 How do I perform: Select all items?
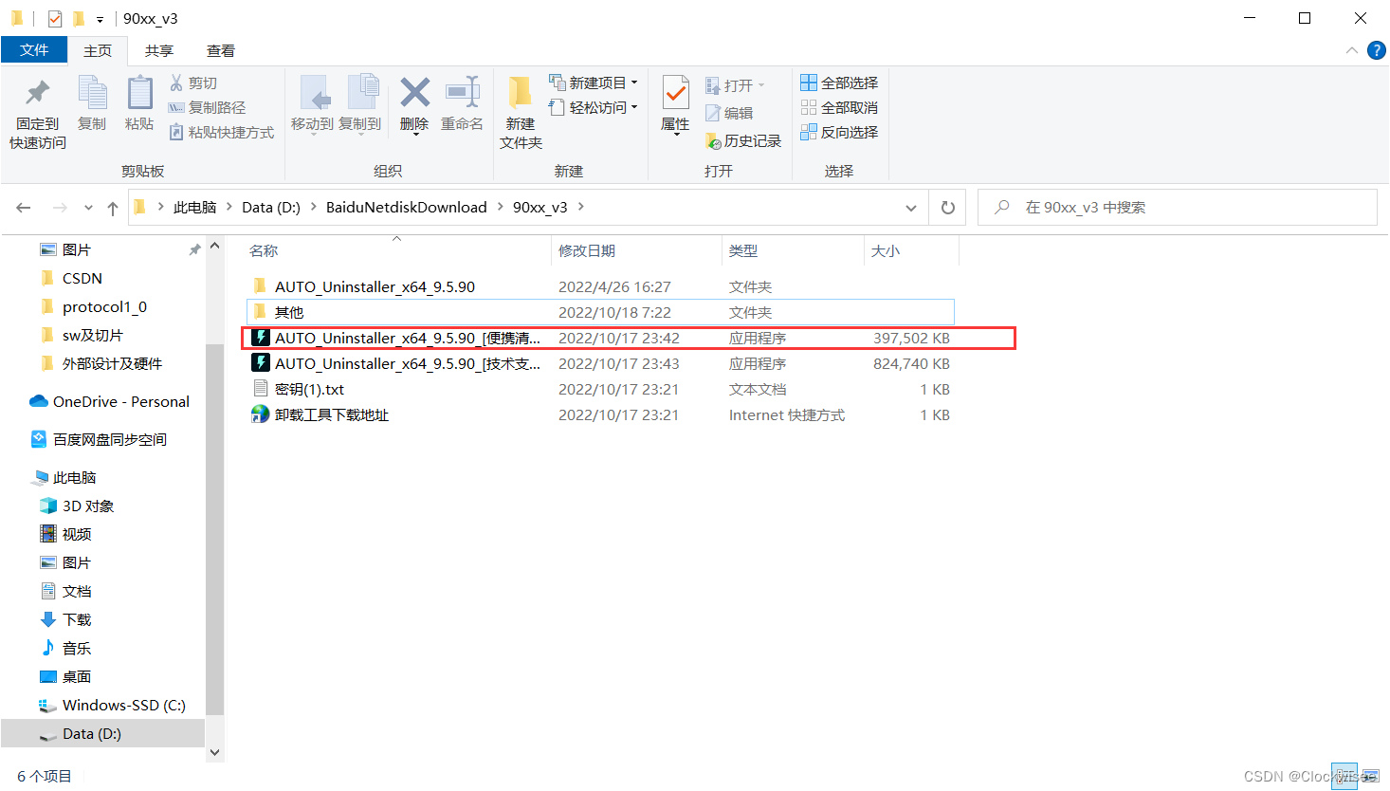pyautogui.click(x=839, y=83)
